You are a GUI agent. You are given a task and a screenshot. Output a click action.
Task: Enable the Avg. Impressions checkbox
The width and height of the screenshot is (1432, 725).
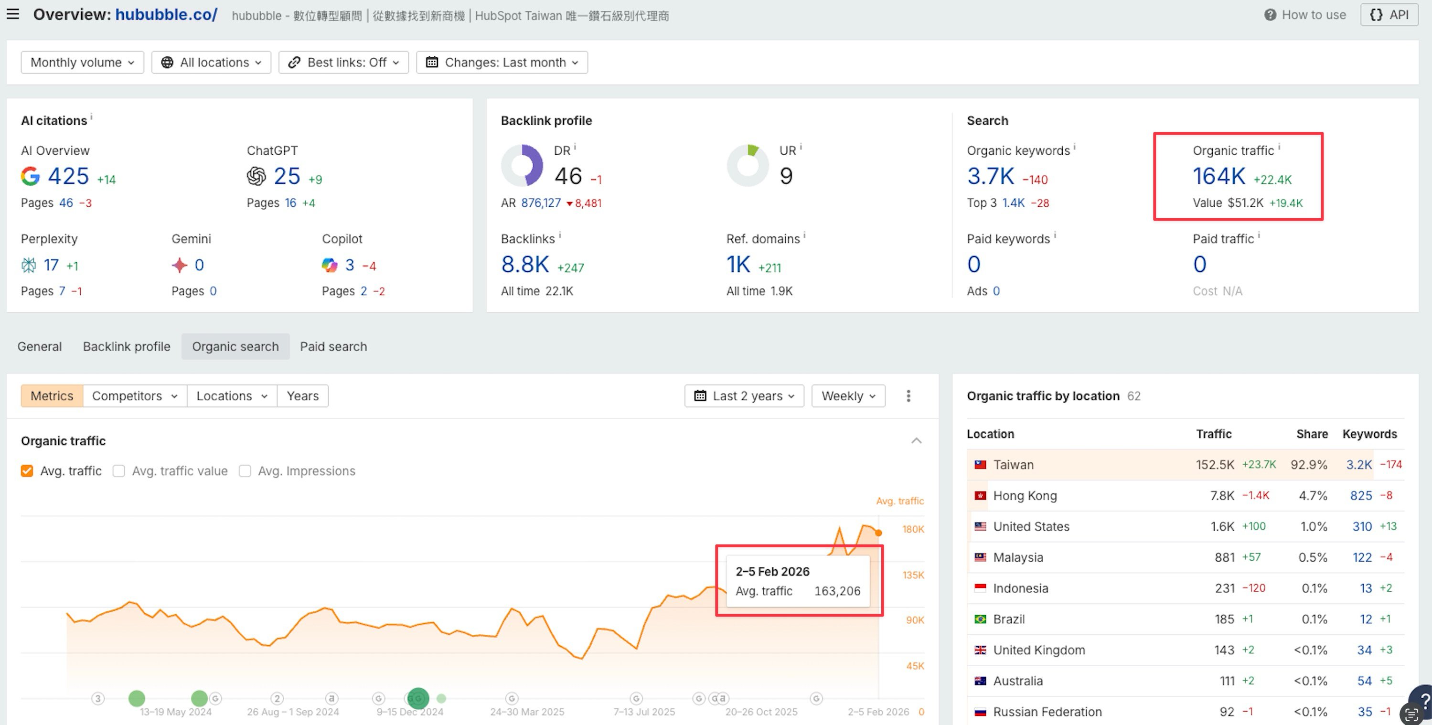pyautogui.click(x=245, y=470)
